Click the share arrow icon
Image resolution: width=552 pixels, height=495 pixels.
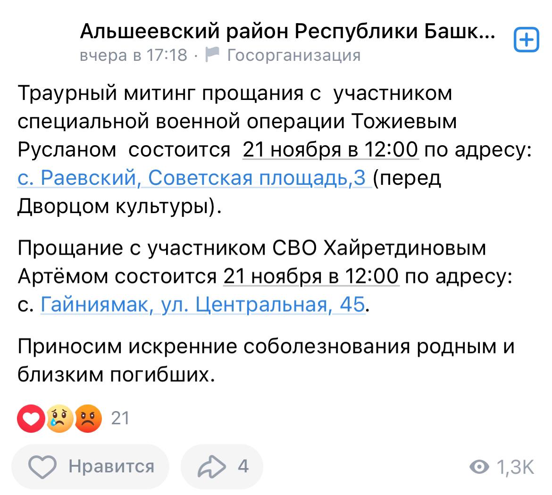coord(211,467)
